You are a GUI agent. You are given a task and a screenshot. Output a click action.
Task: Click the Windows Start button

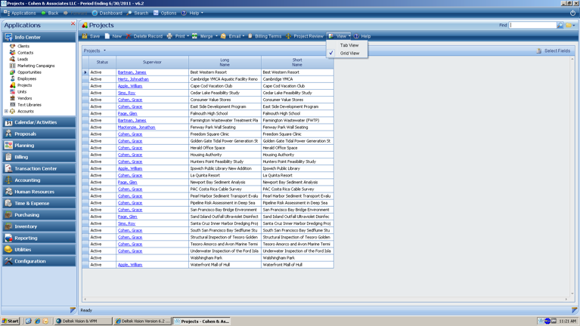pyautogui.click(x=11, y=321)
